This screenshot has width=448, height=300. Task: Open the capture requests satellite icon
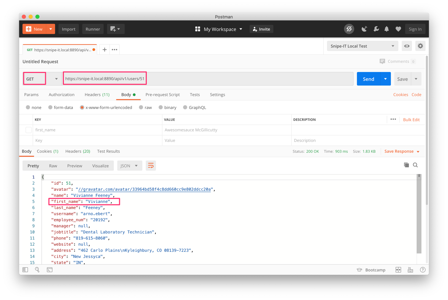point(364,29)
